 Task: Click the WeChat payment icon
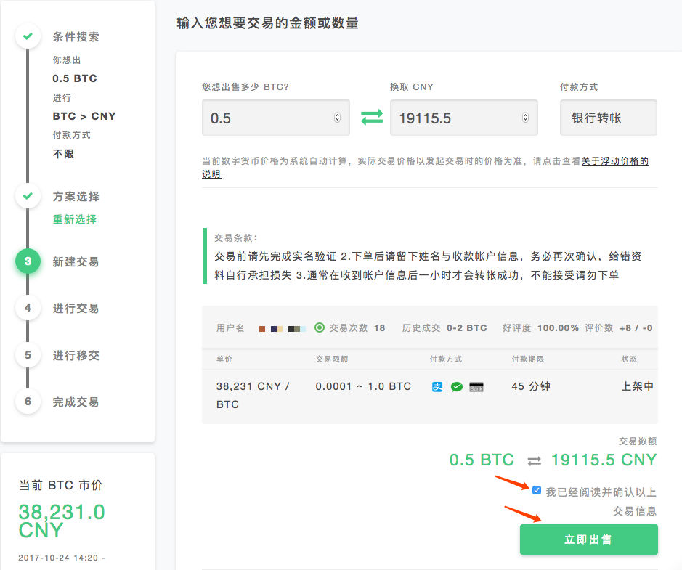(x=457, y=386)
